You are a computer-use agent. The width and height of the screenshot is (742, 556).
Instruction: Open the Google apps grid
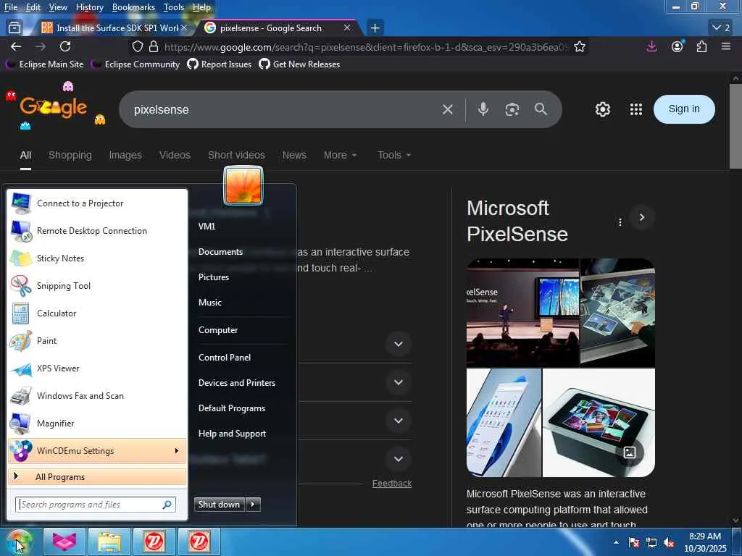click(636, 109)
